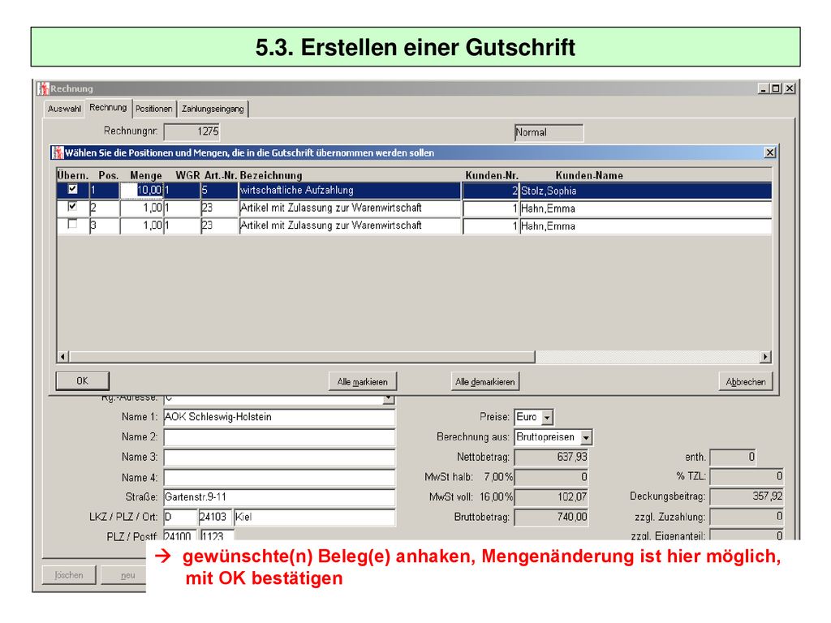Check the Übern. checkbox for position 3

pos(72,224)
